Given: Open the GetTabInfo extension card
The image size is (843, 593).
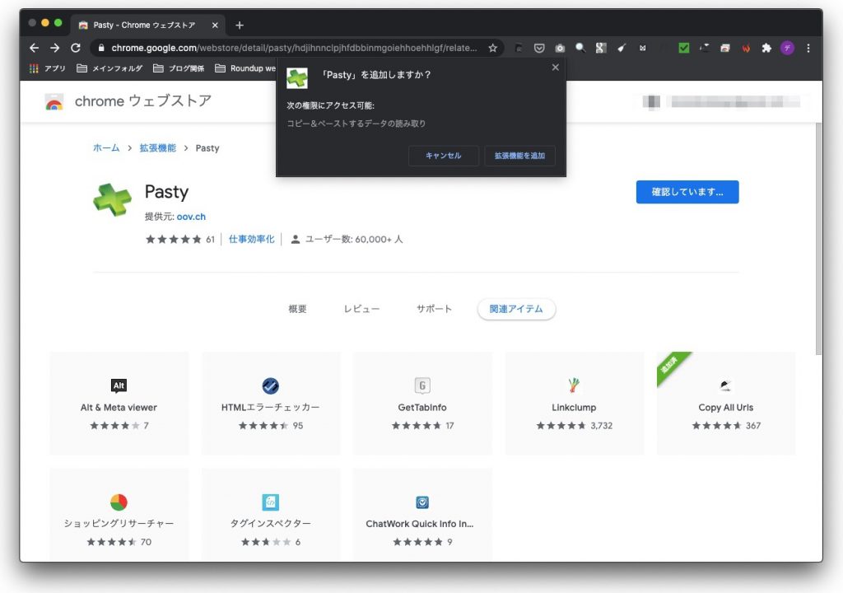Looking at the screenshot, I should [422, 404].
